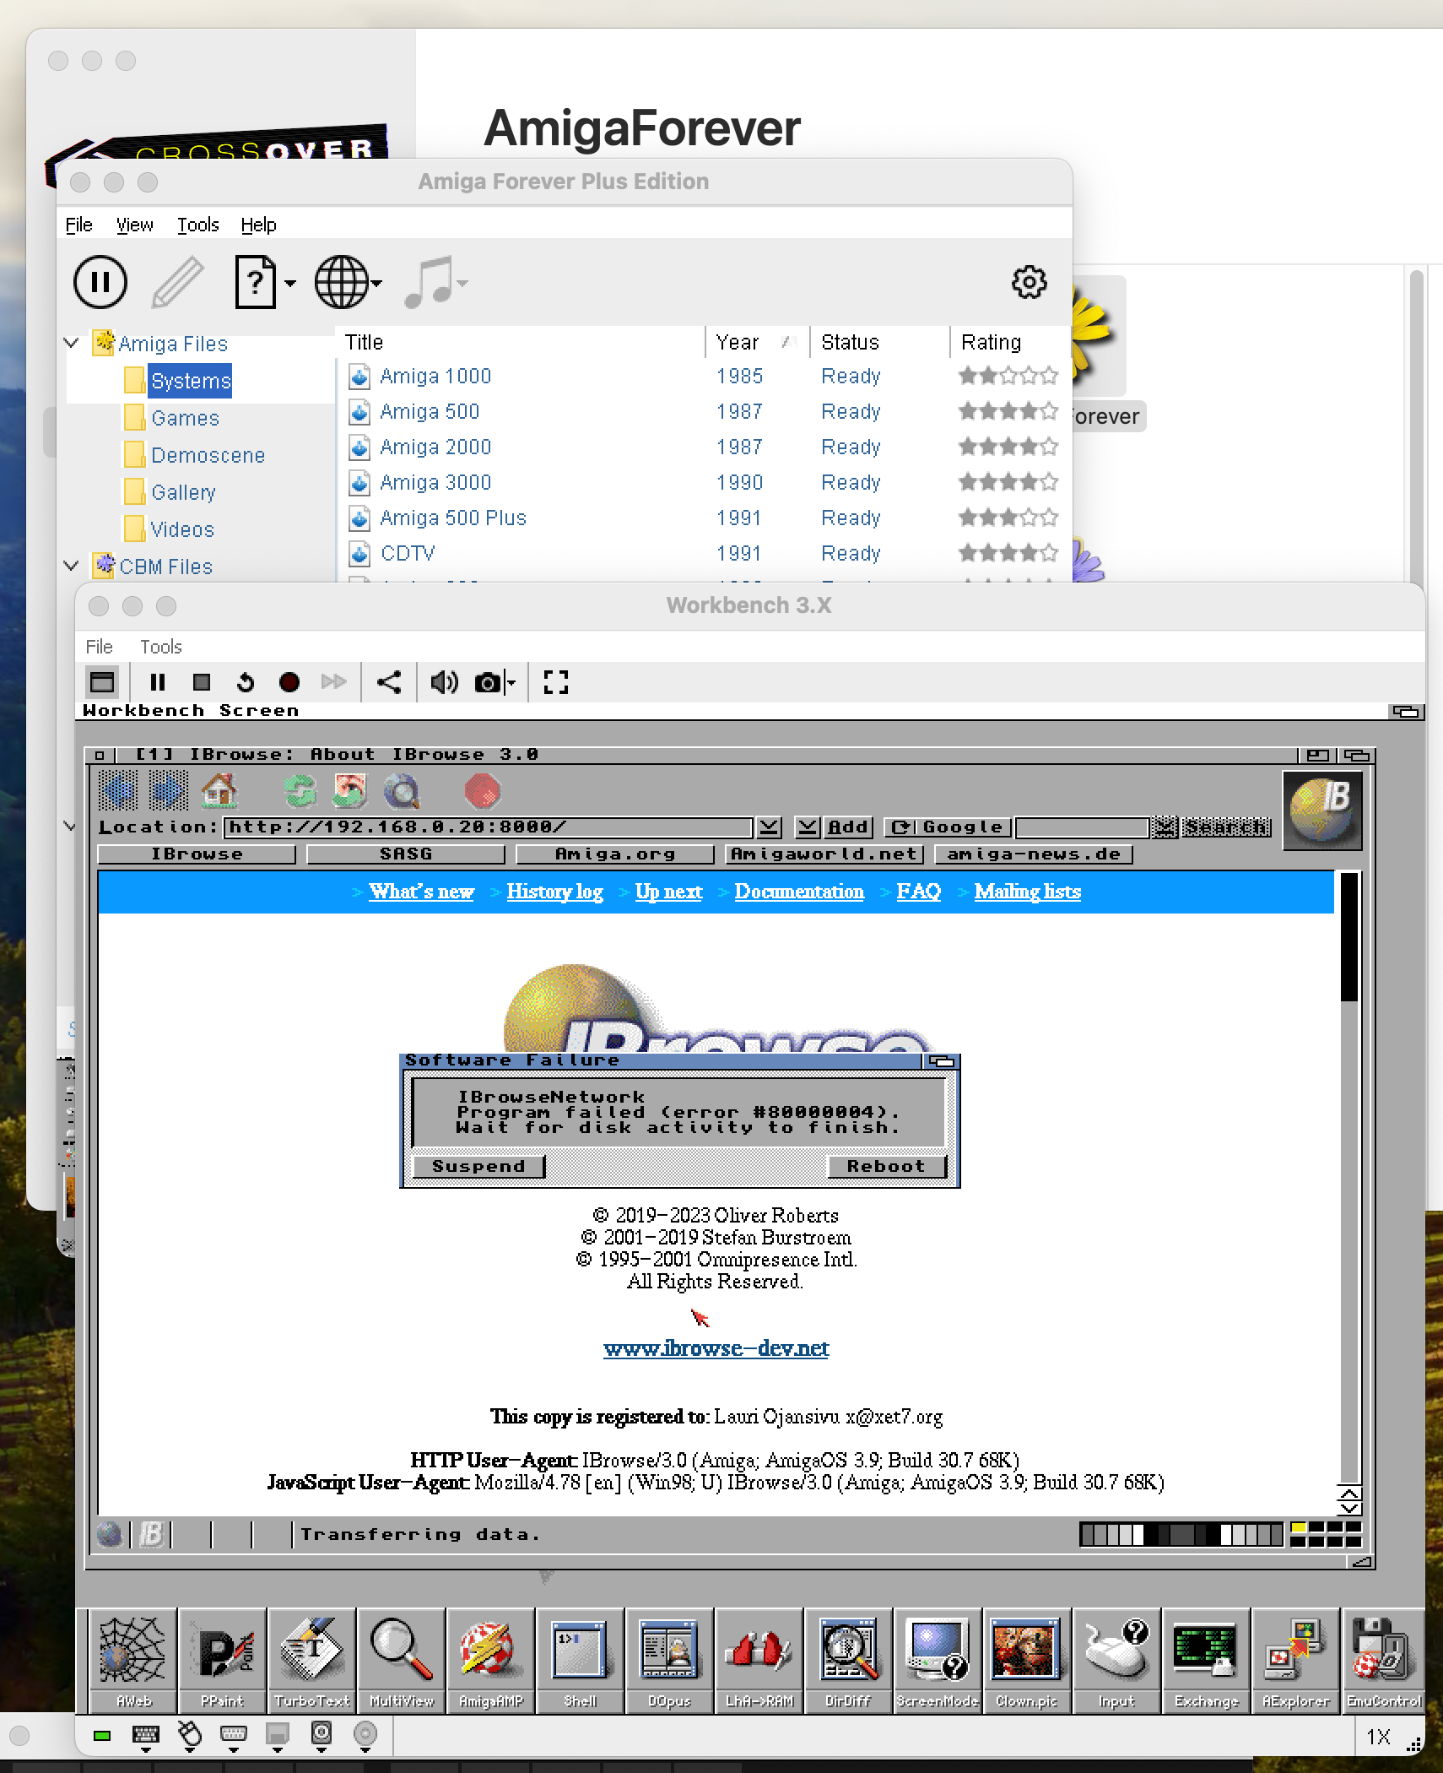Launch DOpus from the dock

tap(670, 1661)
